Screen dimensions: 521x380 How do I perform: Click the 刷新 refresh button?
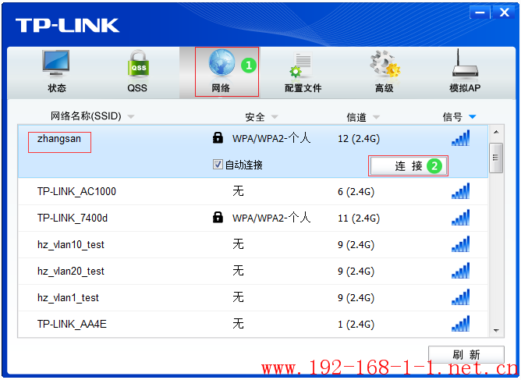[x=466, y=355]
